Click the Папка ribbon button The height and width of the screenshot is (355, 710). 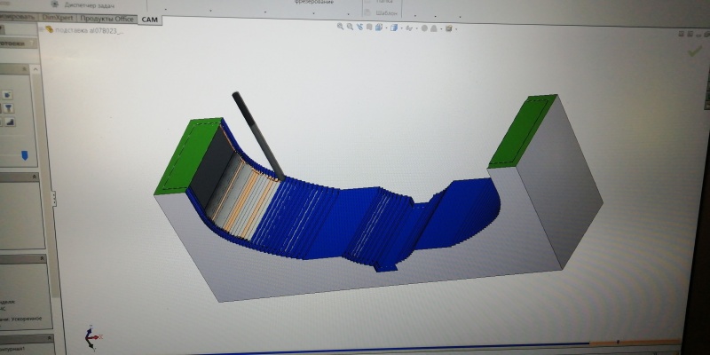pos(380,2)
